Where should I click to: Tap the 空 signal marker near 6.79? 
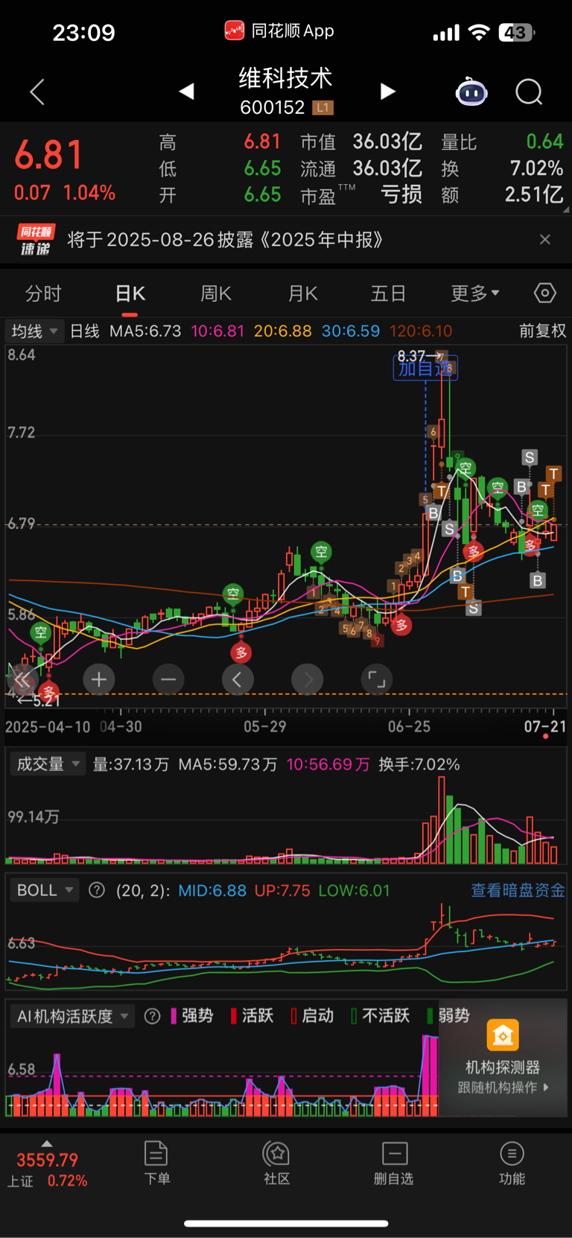[x=538, y=510]
